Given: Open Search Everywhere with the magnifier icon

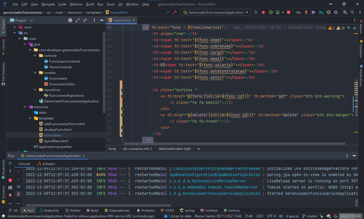Looking at the screenshot, I should click(x=353, y=12).
